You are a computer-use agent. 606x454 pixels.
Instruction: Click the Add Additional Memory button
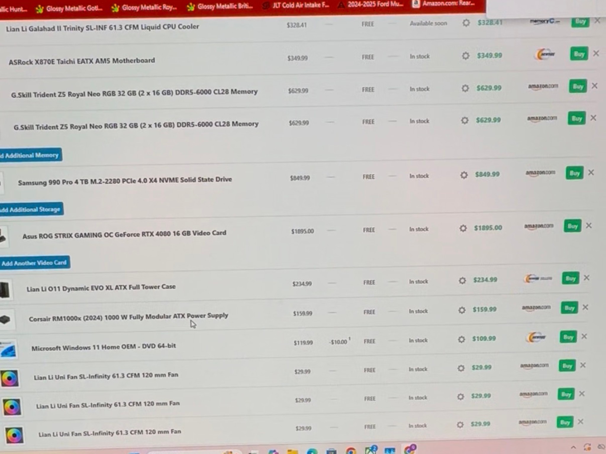30,155
